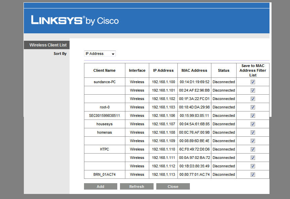Image resolution: width=290 pixels, height=199 pixels.
Task: Toggle the checkbox for BRN_01AC74
Action: [x=253, y=174]
